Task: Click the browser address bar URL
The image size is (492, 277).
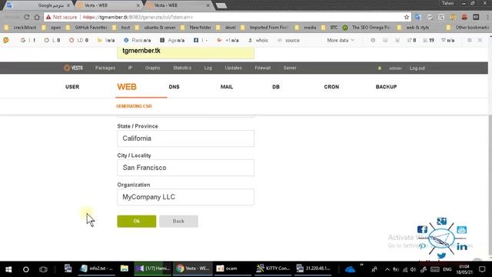Action: pyautogui.click(x=138, y=17)
